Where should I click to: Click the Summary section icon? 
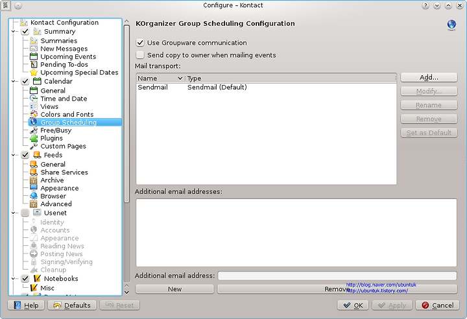tap(37, 31)
